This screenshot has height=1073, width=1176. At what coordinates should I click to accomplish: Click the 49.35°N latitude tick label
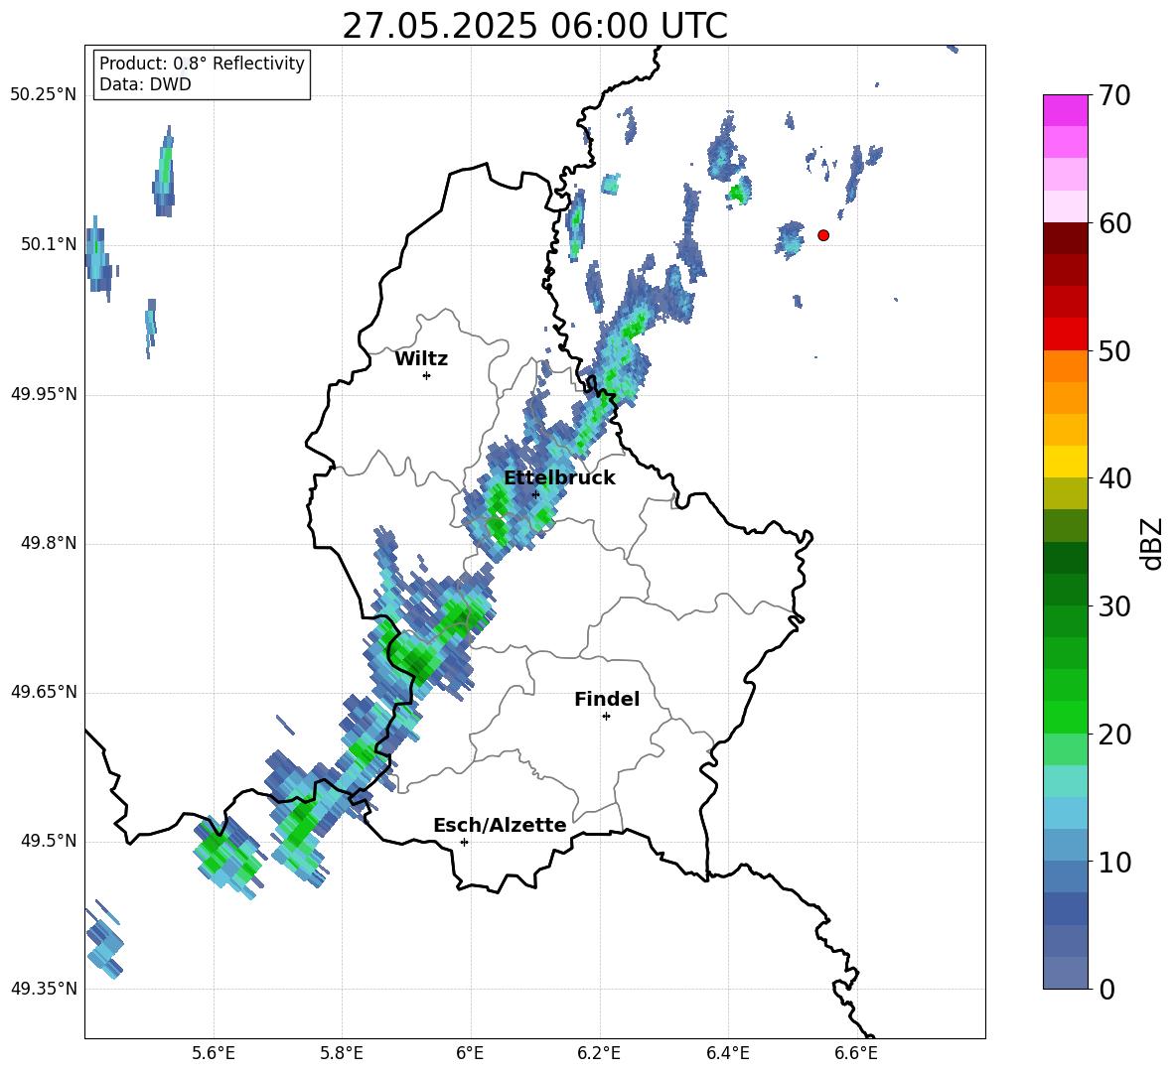coord(45,989)
